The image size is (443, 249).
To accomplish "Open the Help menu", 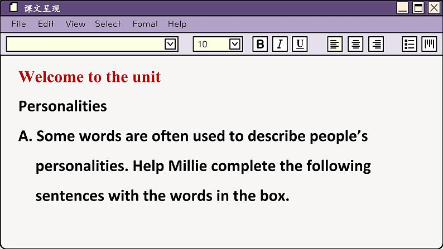I will tap(177, 24).
